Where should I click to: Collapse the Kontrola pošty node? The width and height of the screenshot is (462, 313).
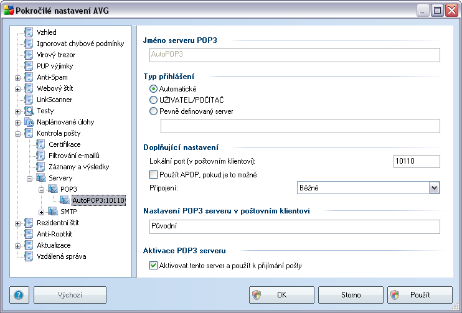[17, 134]
